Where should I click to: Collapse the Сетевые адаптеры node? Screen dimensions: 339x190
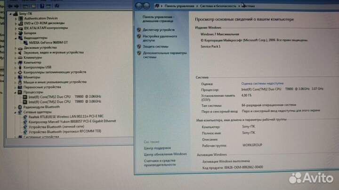tap(15, 112)
